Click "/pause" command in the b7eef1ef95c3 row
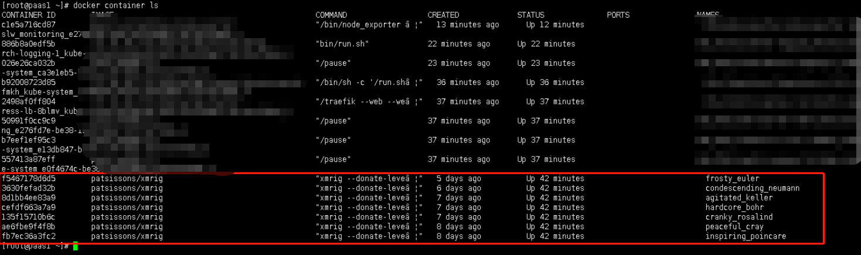This screenshot has width=861, height=255. (333, 140)
